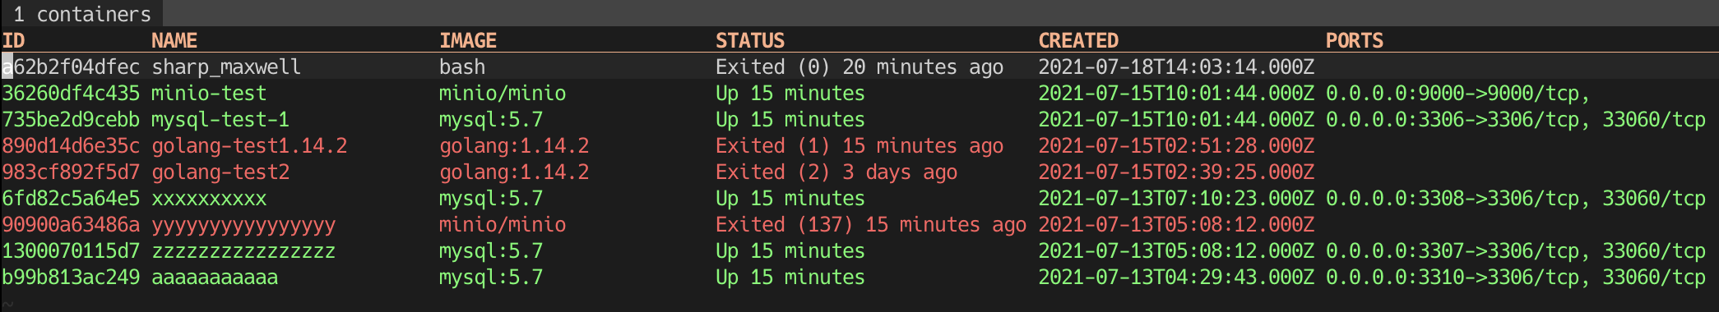Select the zzzzzzzzzzzzzzzz container row
Viewport: 1719px width, 312px height.
click(x=859, y=250)
